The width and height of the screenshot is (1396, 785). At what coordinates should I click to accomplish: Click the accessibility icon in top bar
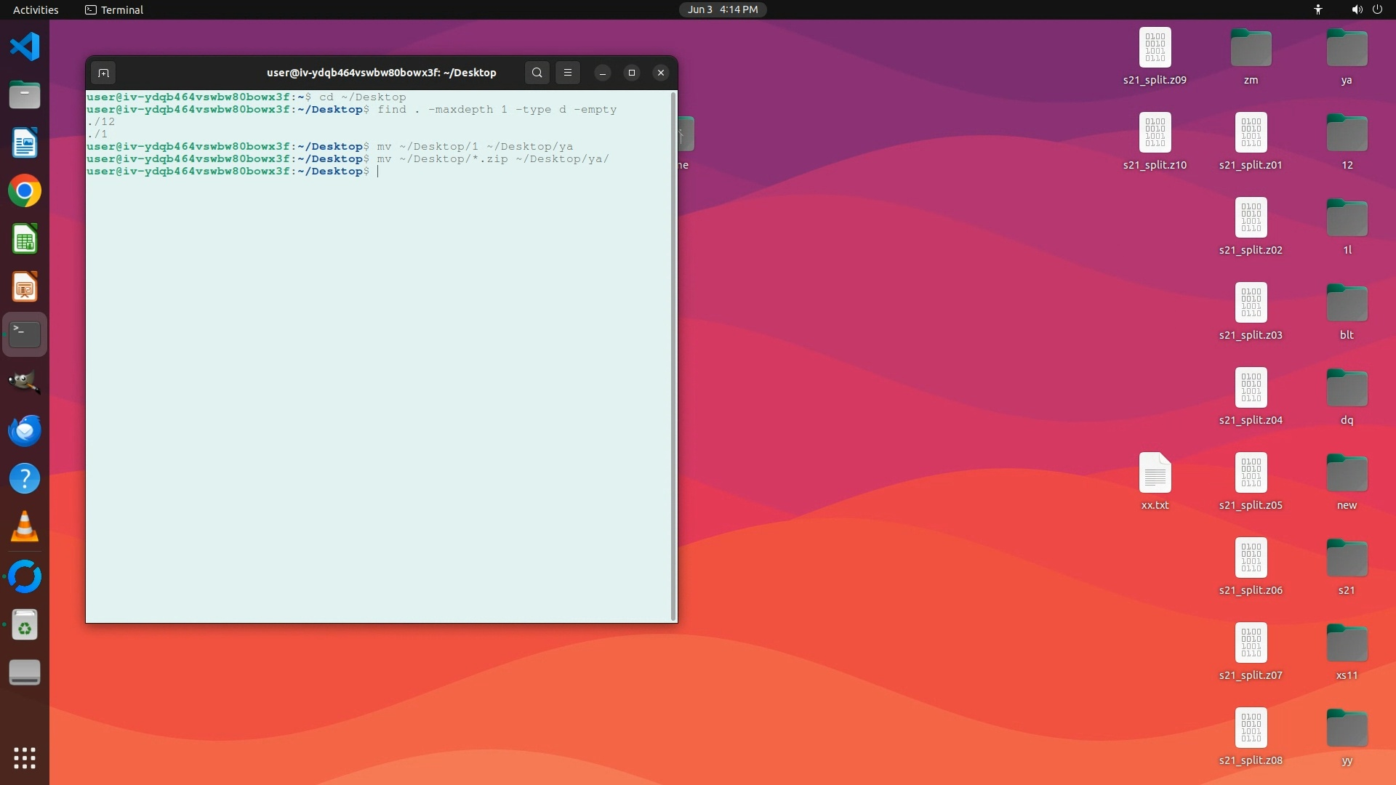coord(1318,9)
